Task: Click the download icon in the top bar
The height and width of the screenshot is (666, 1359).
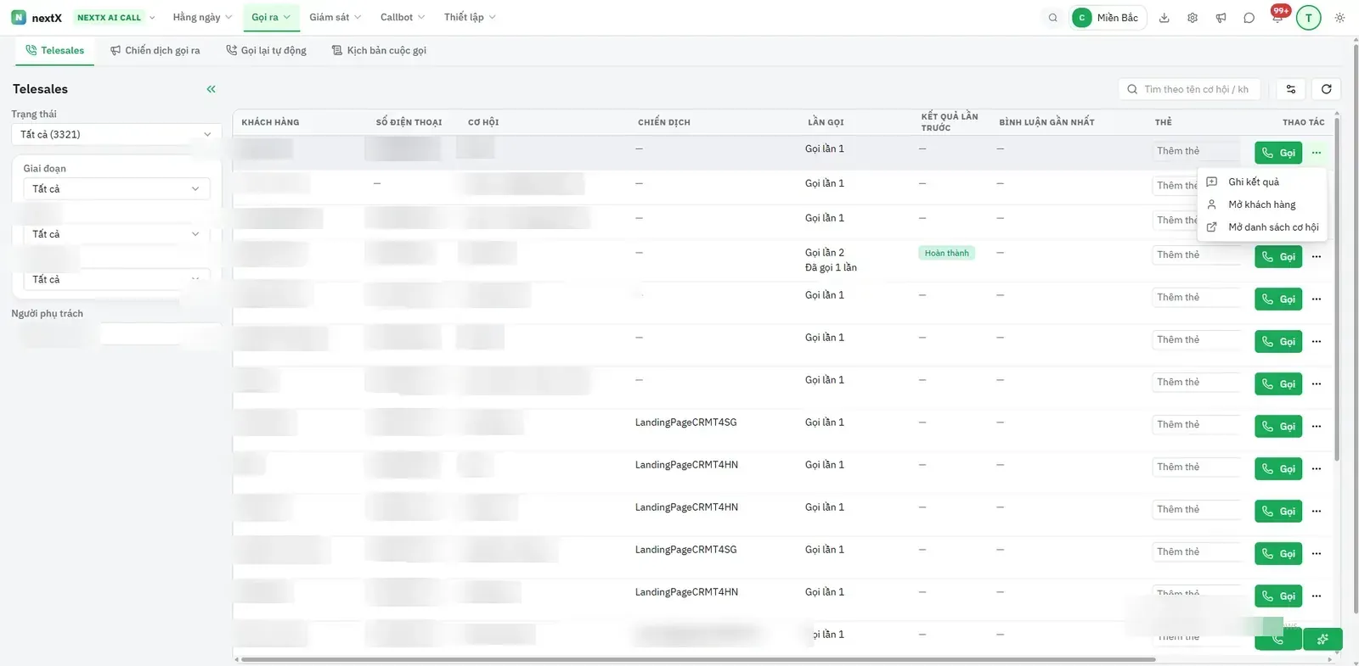Action: click(x=1164, y=18)
